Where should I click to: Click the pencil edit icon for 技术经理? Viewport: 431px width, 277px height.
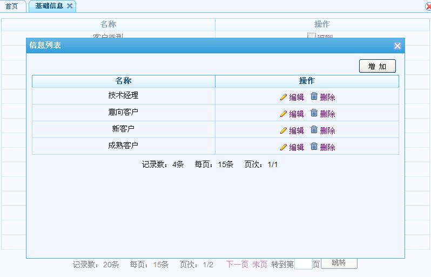tap(283, 98)
